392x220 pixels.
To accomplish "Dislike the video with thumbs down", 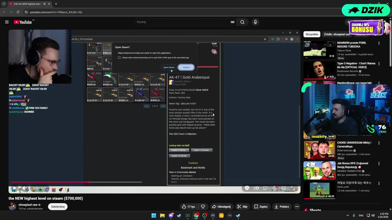I will tap(203, 207).
